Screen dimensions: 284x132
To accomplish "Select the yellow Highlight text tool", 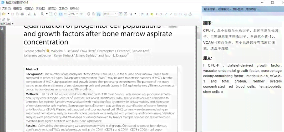I will [x=152, y=14].
